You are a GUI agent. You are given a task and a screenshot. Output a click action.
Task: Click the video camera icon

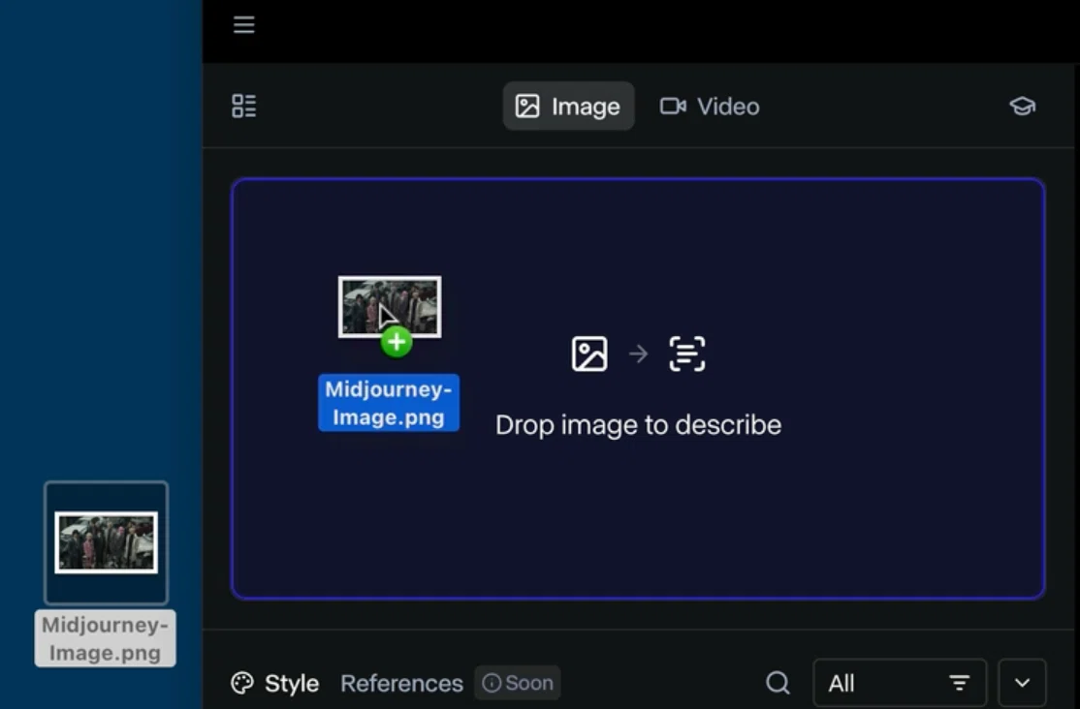coord(673,106)
